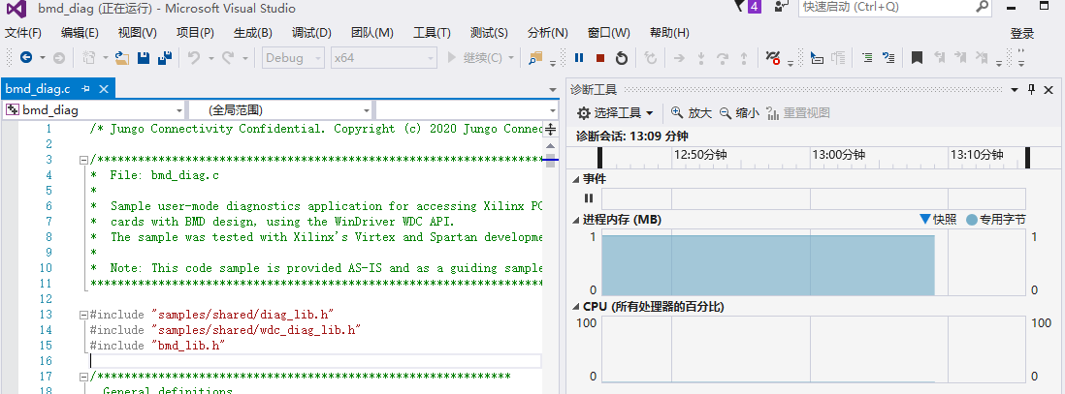Screen dimensions: 1065x394
Task: Stop debugging with red square icon
Action: click(600, 58)
